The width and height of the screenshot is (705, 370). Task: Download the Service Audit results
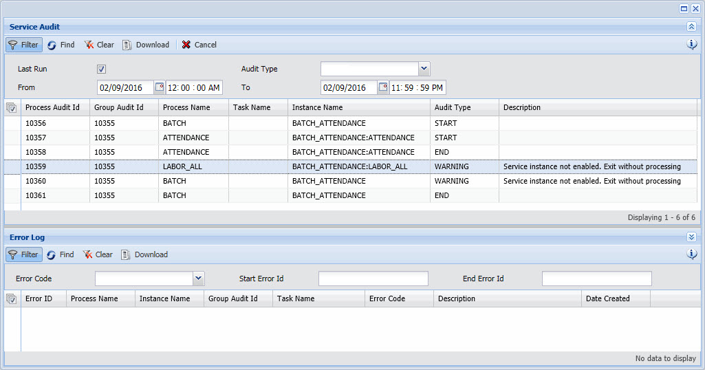146,45
